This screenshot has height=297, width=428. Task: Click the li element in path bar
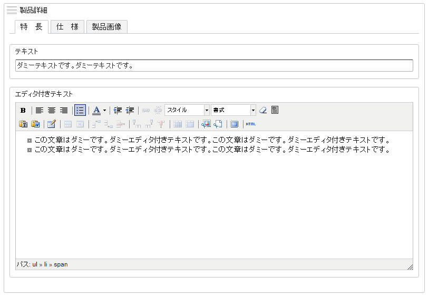[x=45, y=264]
